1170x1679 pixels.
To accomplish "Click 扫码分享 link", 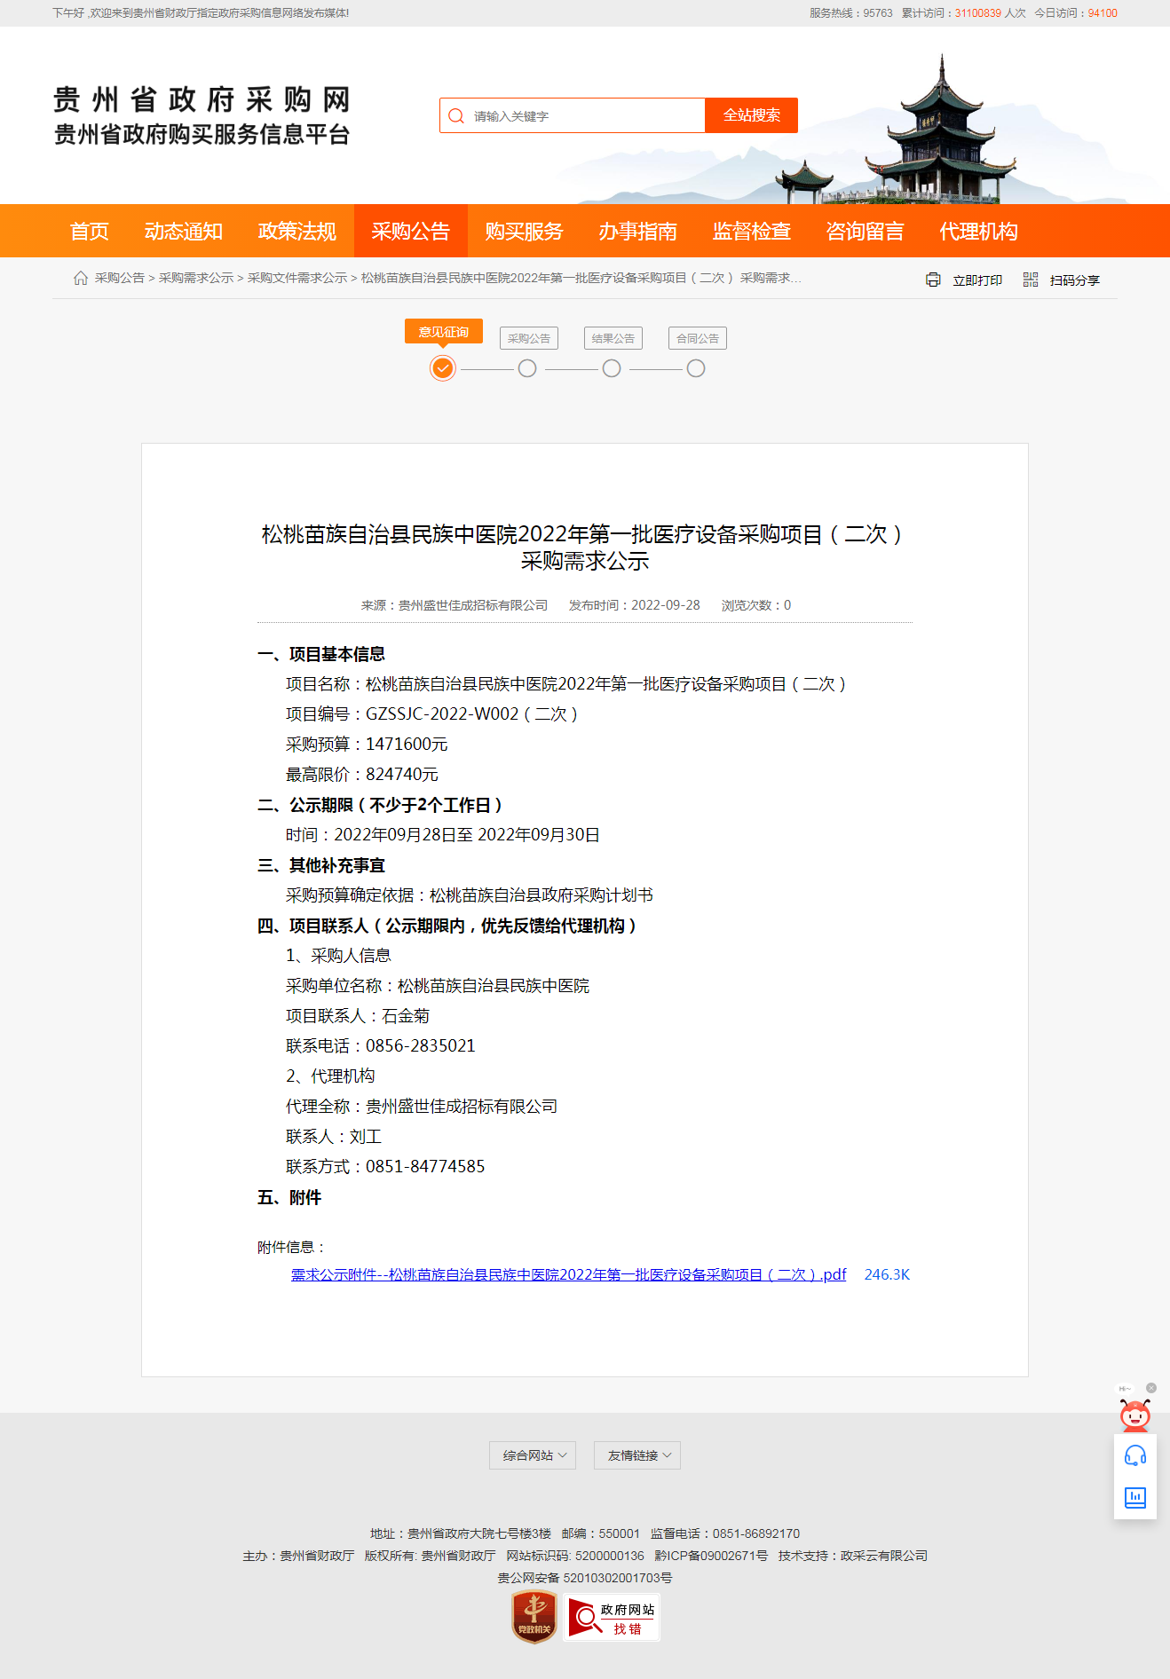I will (1075, 280).
